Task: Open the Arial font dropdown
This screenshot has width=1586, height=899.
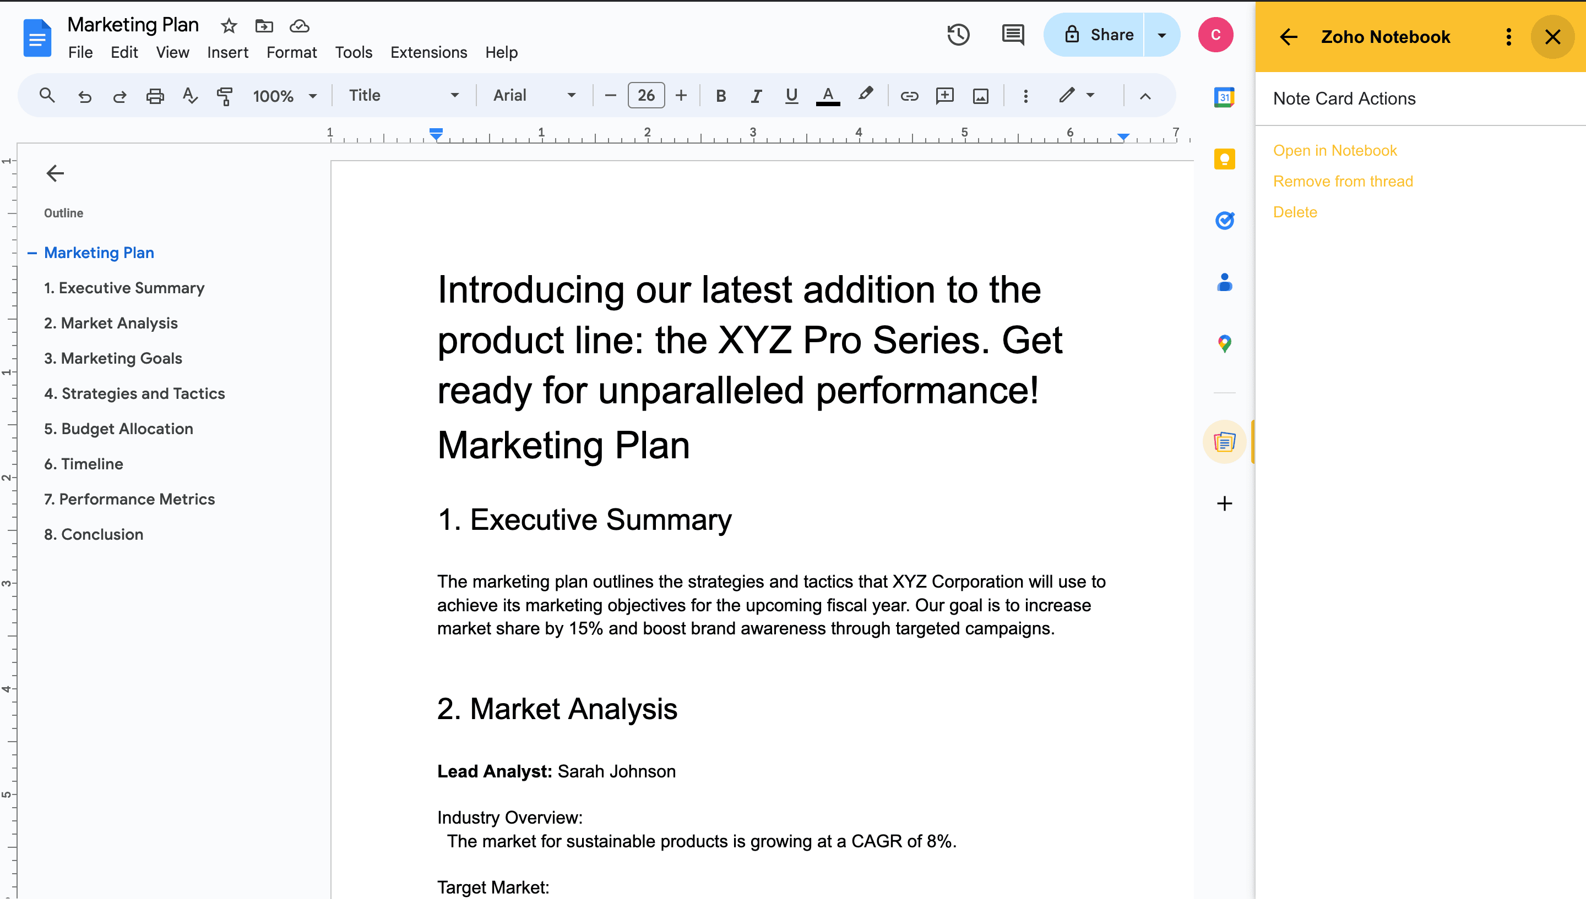Action: (x=534, y=96)
